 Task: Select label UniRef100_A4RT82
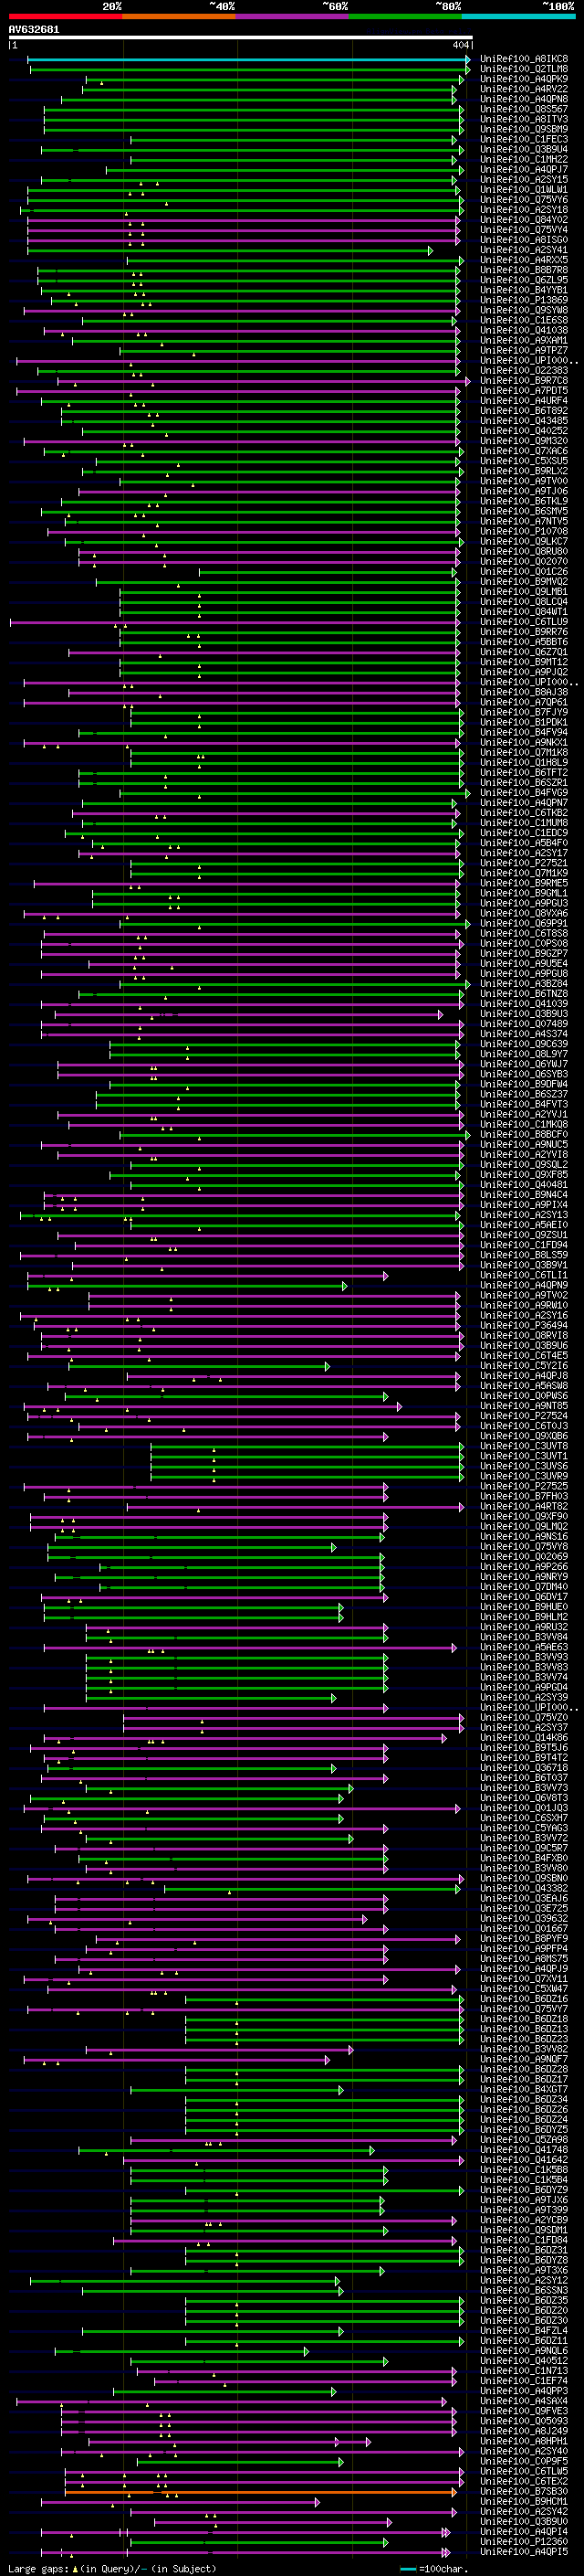[x=523, y=1506]
